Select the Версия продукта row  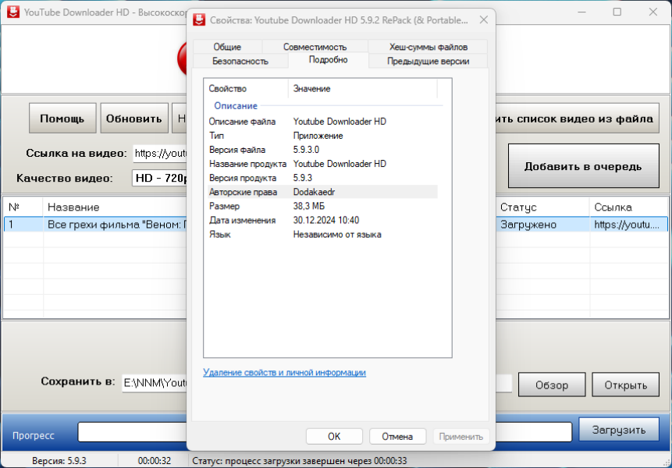click(x=322, y=178)
